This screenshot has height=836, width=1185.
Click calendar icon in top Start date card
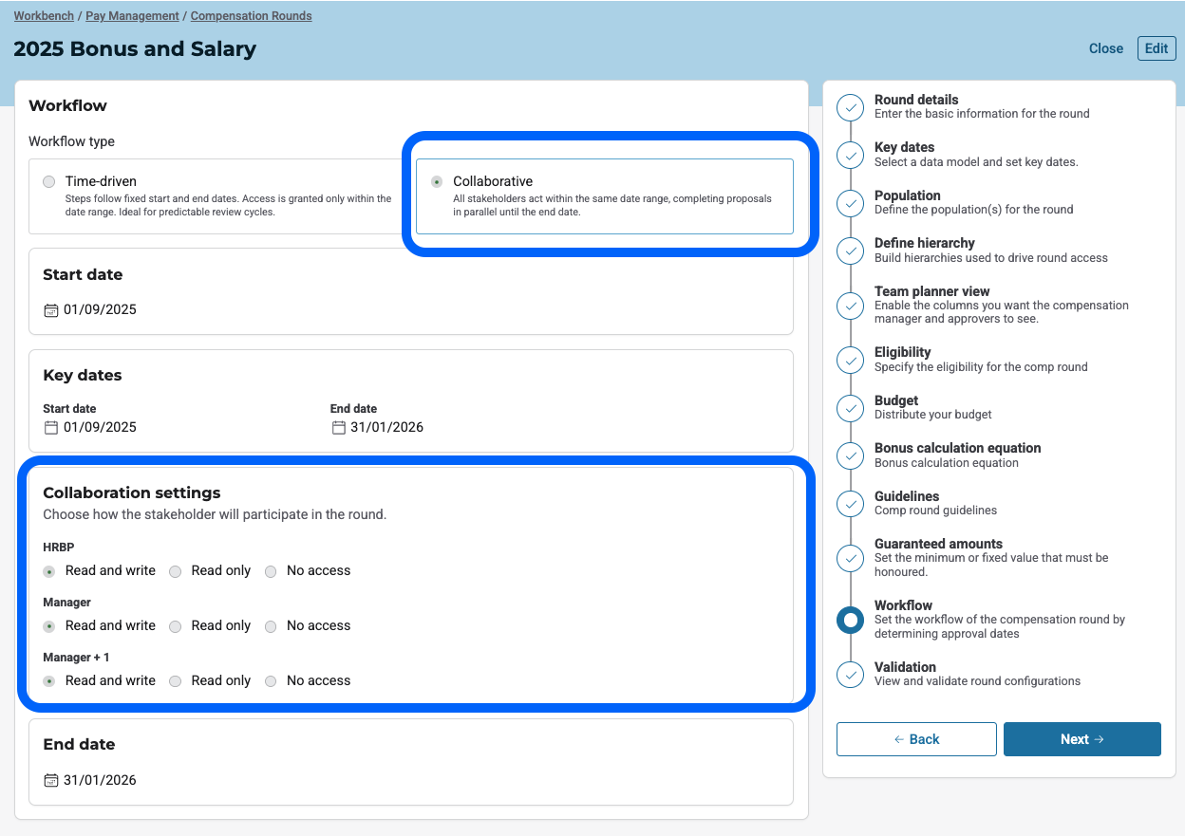[x=51, y=310]
